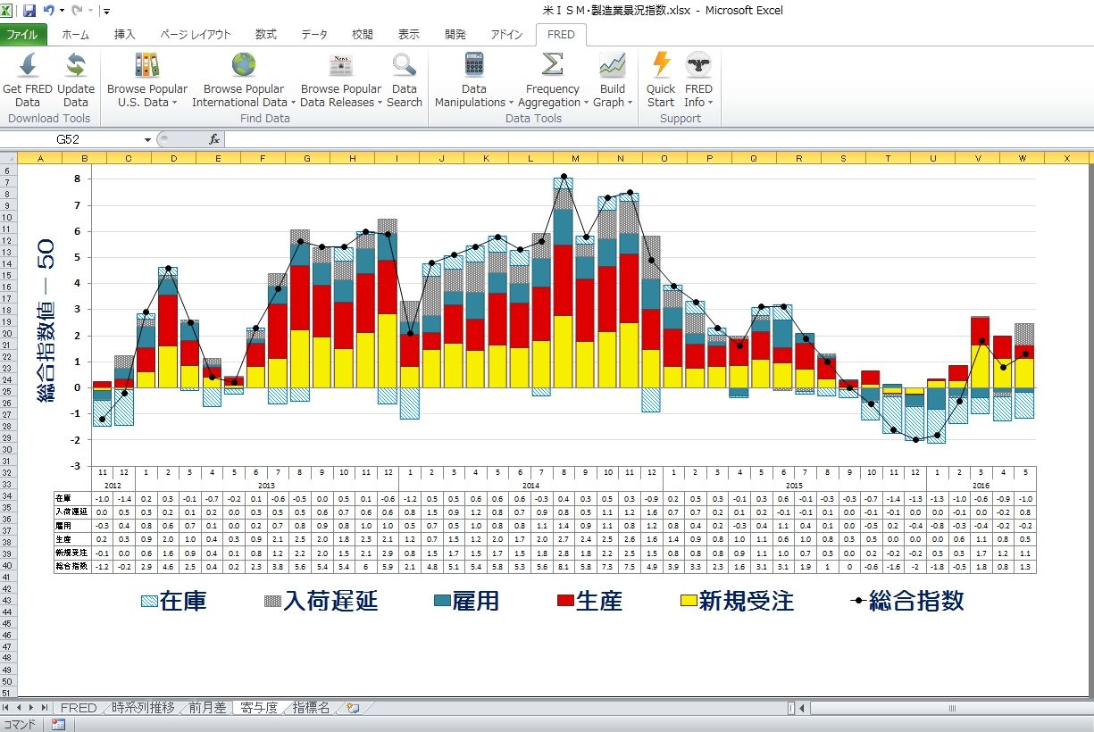1094x732 pixels.
Task: Select row 20 header
Action: coord(8,333)
